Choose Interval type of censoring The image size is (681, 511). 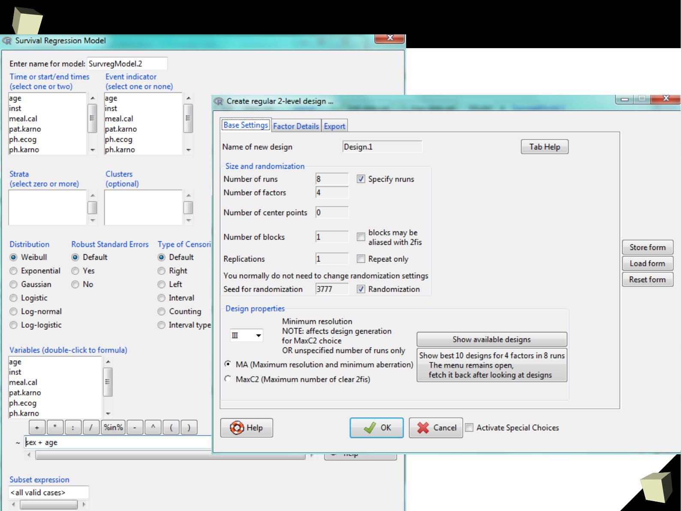162,298
